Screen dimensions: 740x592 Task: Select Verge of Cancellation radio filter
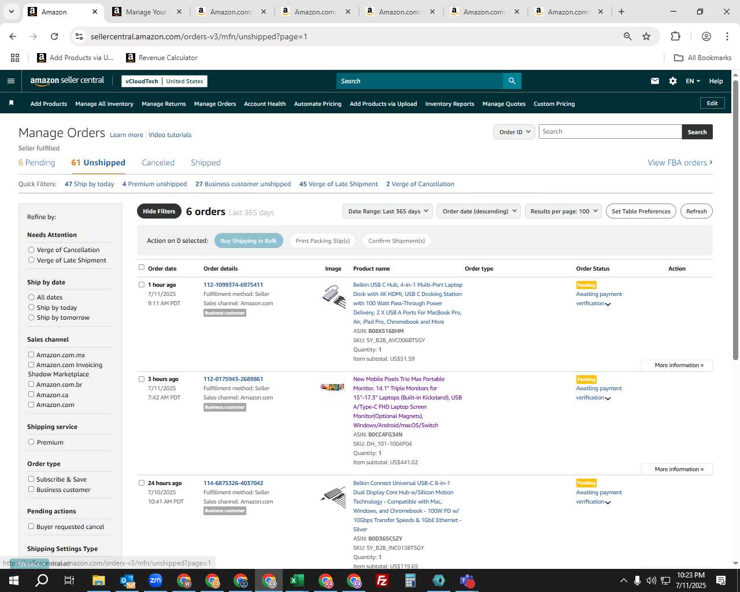pyautogui.click(x=31, y=250)
